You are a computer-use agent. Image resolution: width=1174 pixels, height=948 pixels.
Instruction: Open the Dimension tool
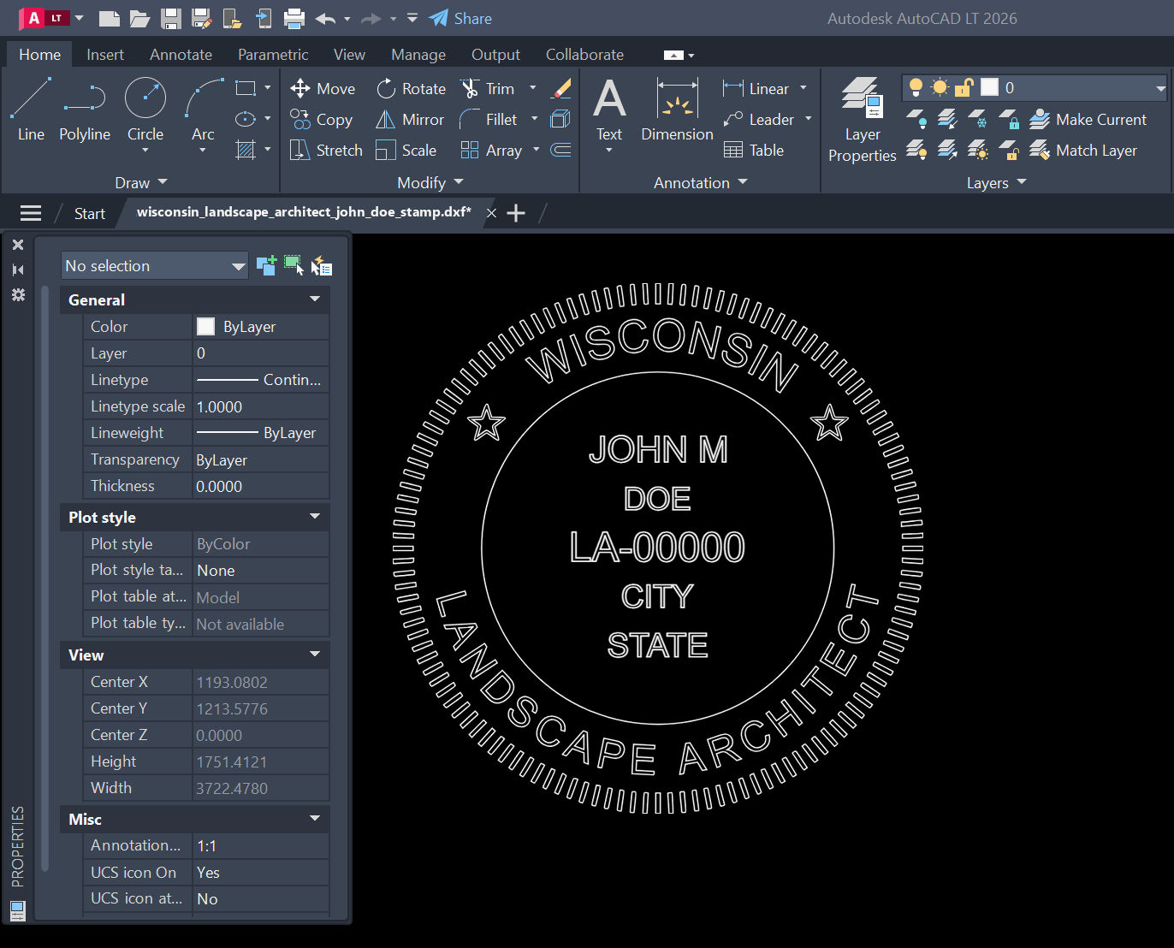point(677,110)
